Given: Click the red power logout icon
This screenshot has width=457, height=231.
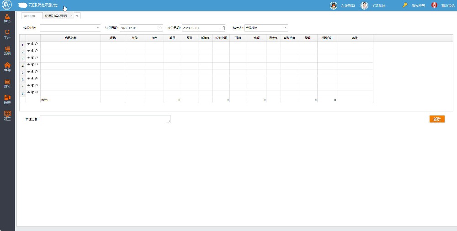Looking at the screenshot, I should click(x=434, y=5).
